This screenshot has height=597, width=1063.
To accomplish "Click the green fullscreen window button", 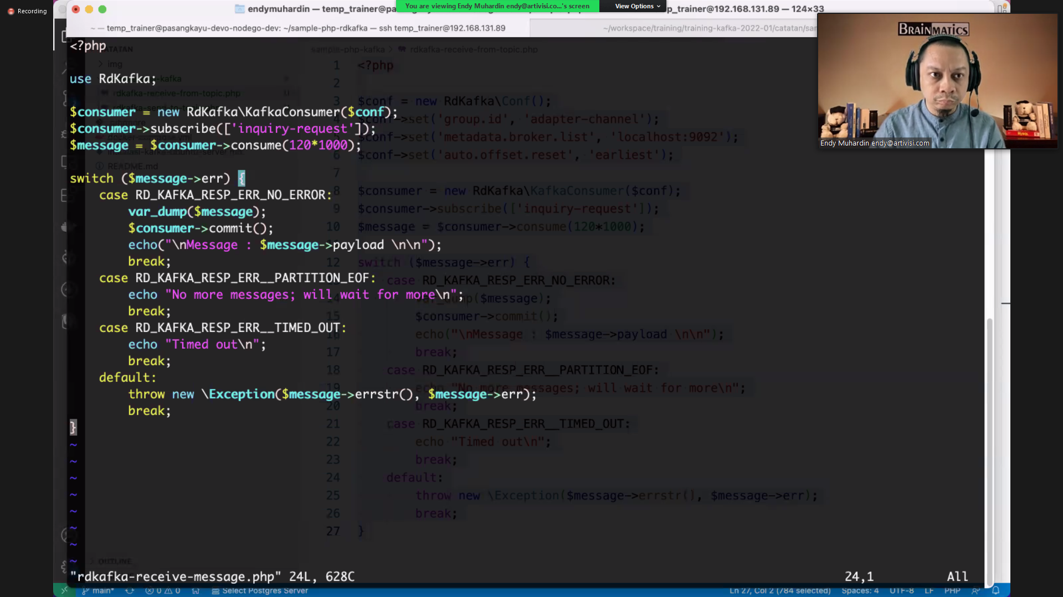I will point(102,9).
